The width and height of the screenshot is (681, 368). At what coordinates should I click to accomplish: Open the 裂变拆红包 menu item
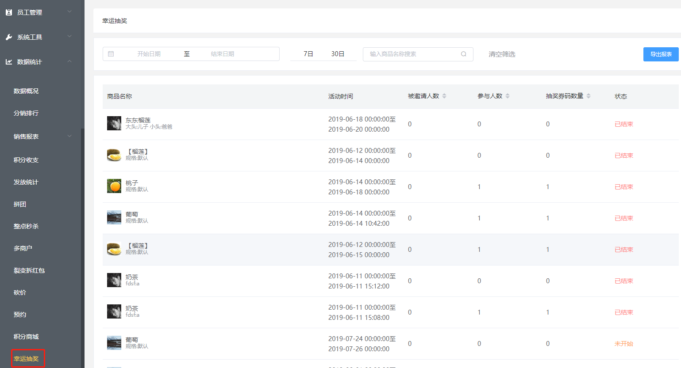(29, 270)
